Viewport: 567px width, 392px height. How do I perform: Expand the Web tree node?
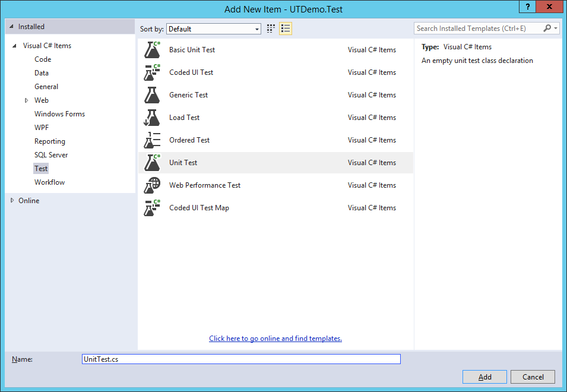tap(26, 100)
